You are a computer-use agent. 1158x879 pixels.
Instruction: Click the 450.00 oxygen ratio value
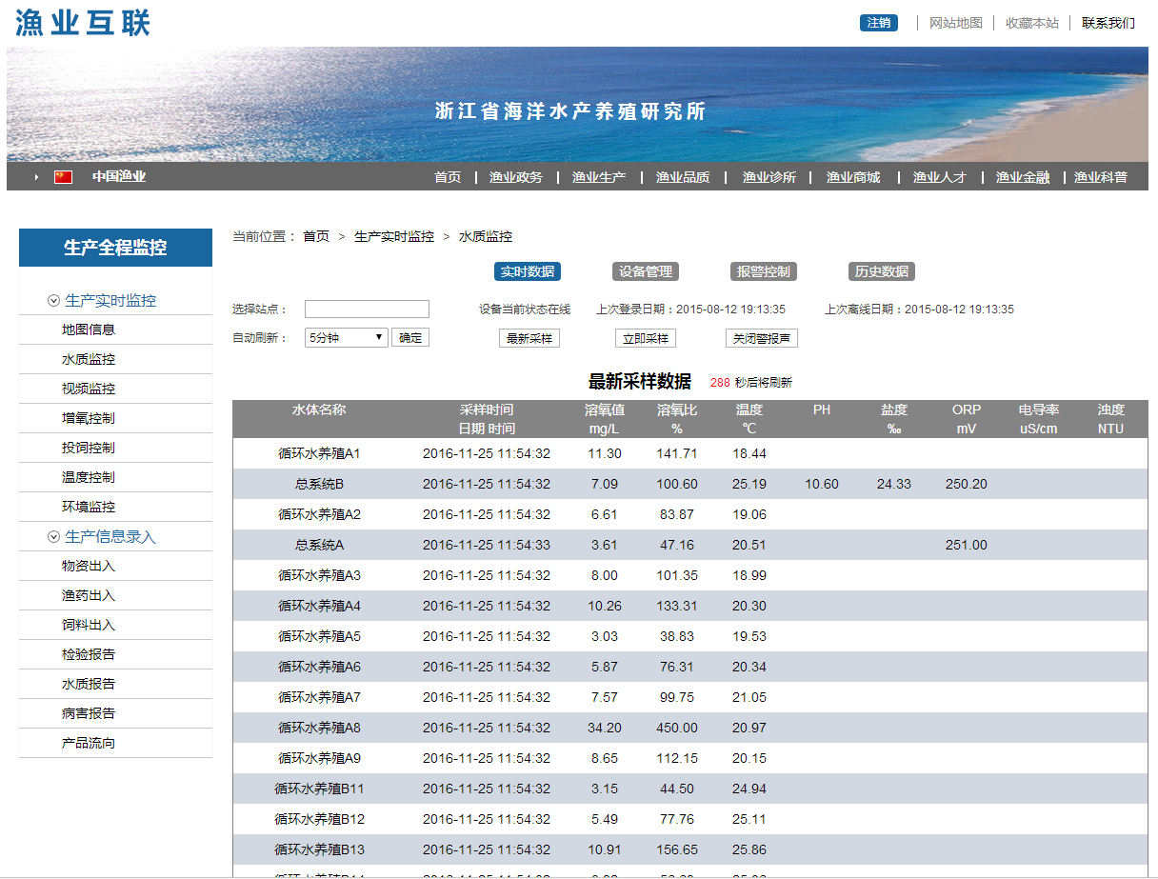pyautogui.click(x=677, y=729)
